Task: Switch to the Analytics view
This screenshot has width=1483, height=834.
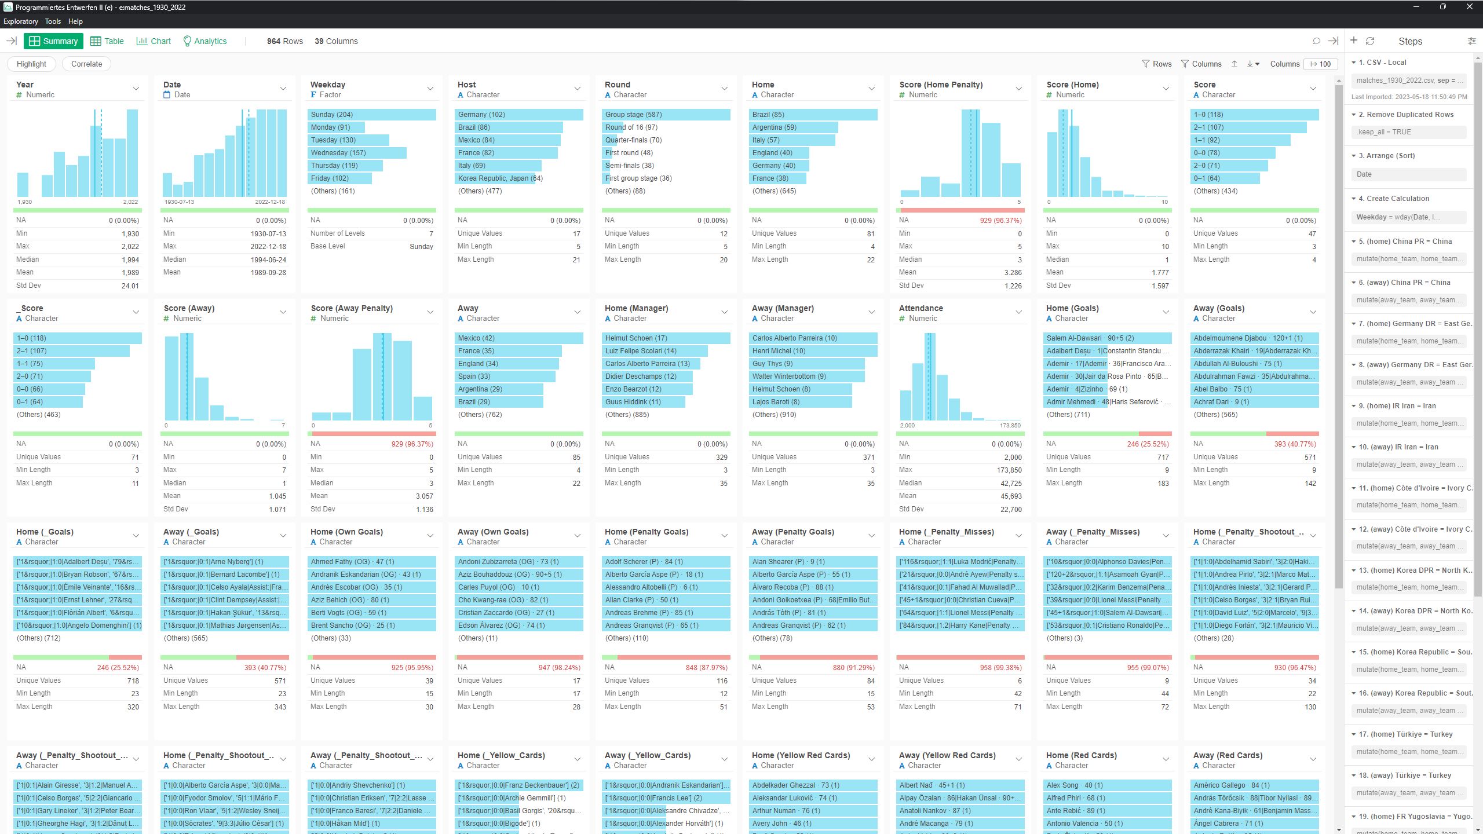Action: [x=204, y=41]
